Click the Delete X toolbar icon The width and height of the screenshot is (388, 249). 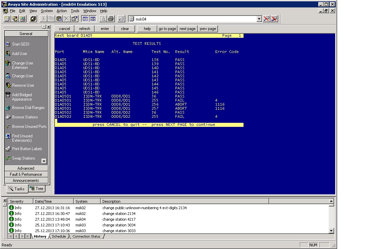(66, 19)
